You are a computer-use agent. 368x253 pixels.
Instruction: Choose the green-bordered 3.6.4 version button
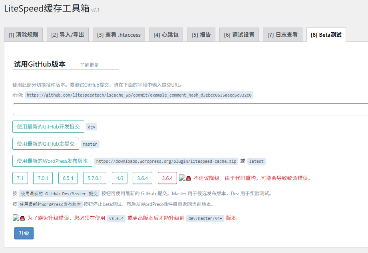pyautogui.click(x=143, y=178)
